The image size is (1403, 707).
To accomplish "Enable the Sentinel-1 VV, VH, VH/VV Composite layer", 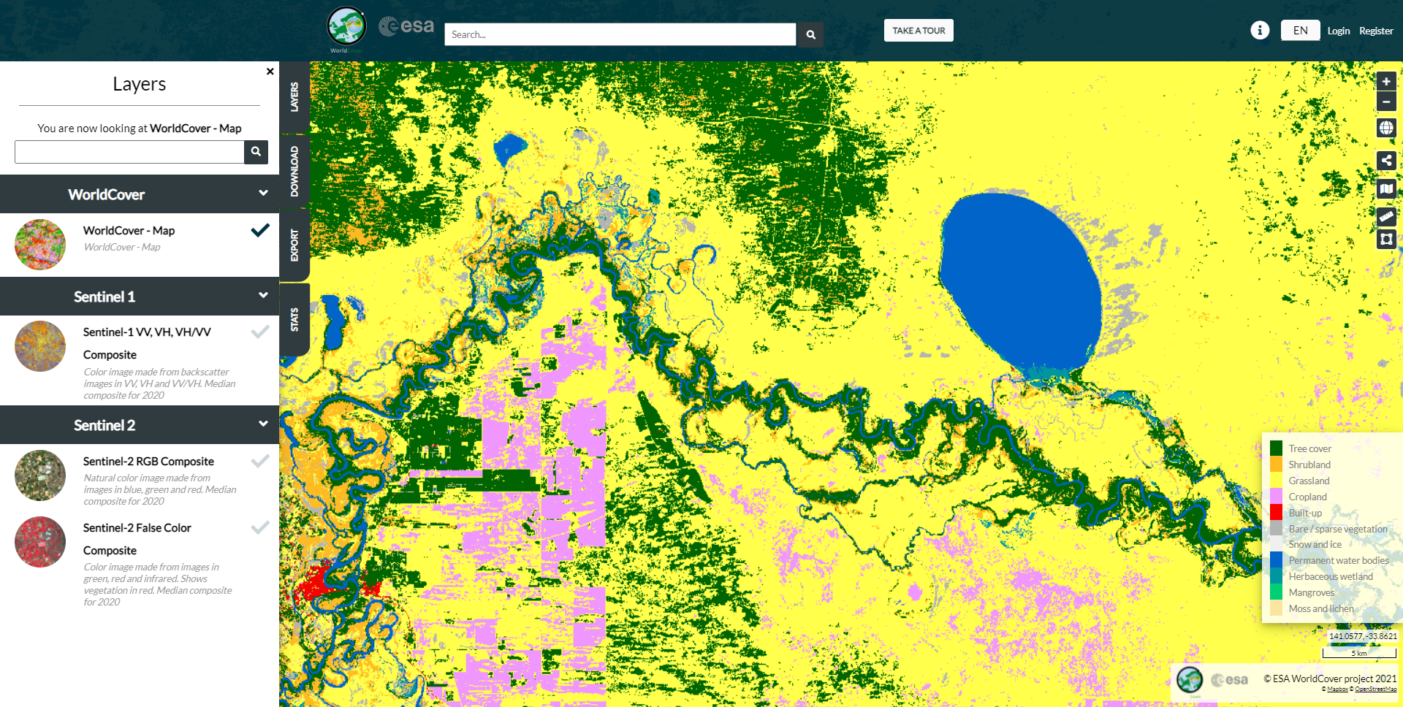I will tap(260, 332).
